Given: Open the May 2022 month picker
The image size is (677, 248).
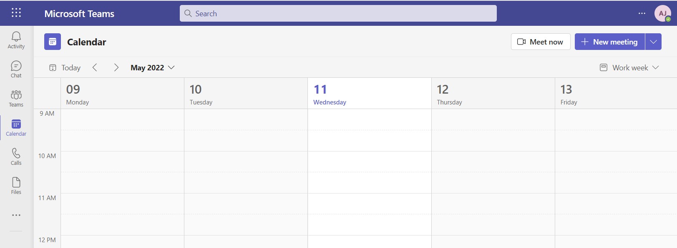Looking at the screenshot, I should coord(153,67).
